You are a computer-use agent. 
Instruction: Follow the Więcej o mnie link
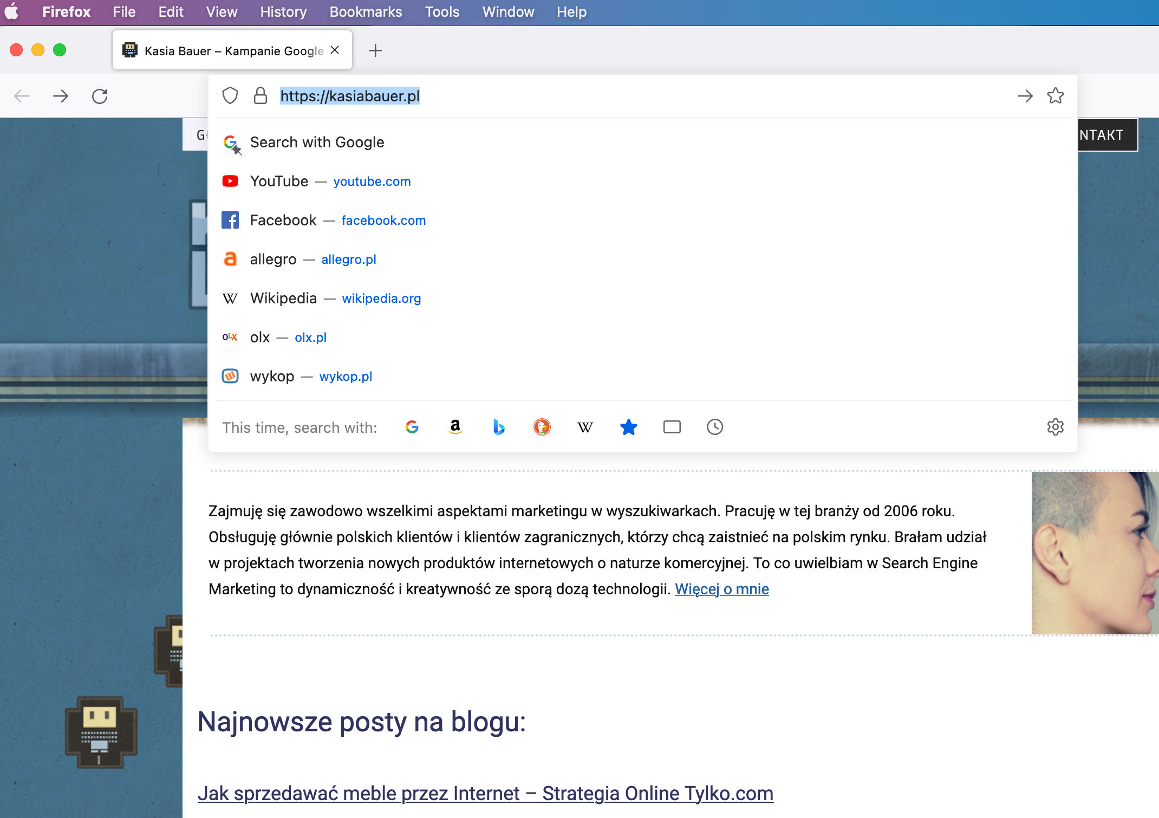pyautogui.click(x=721, y=589)
